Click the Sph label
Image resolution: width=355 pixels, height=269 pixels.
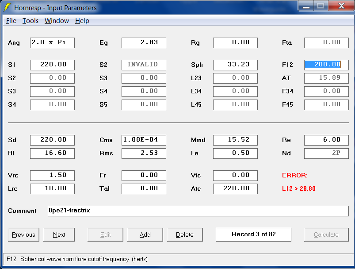(x=197, y=65)
